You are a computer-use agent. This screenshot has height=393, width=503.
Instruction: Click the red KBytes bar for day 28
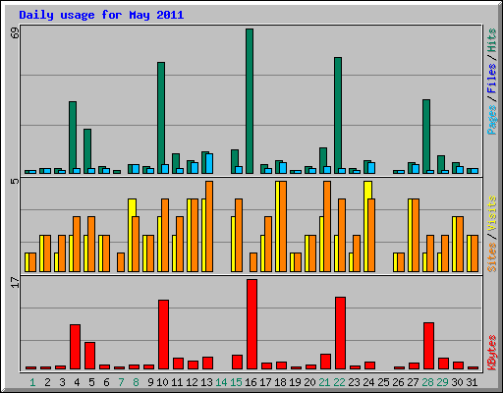428,346
